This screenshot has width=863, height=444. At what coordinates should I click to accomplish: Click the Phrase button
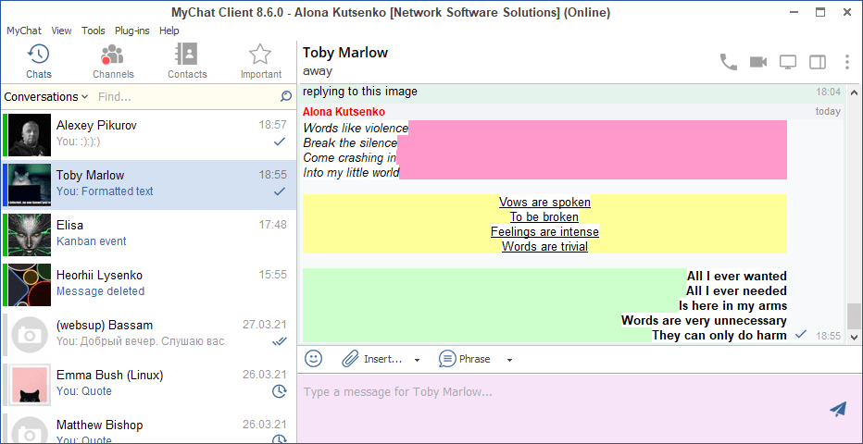coord(465,359)
